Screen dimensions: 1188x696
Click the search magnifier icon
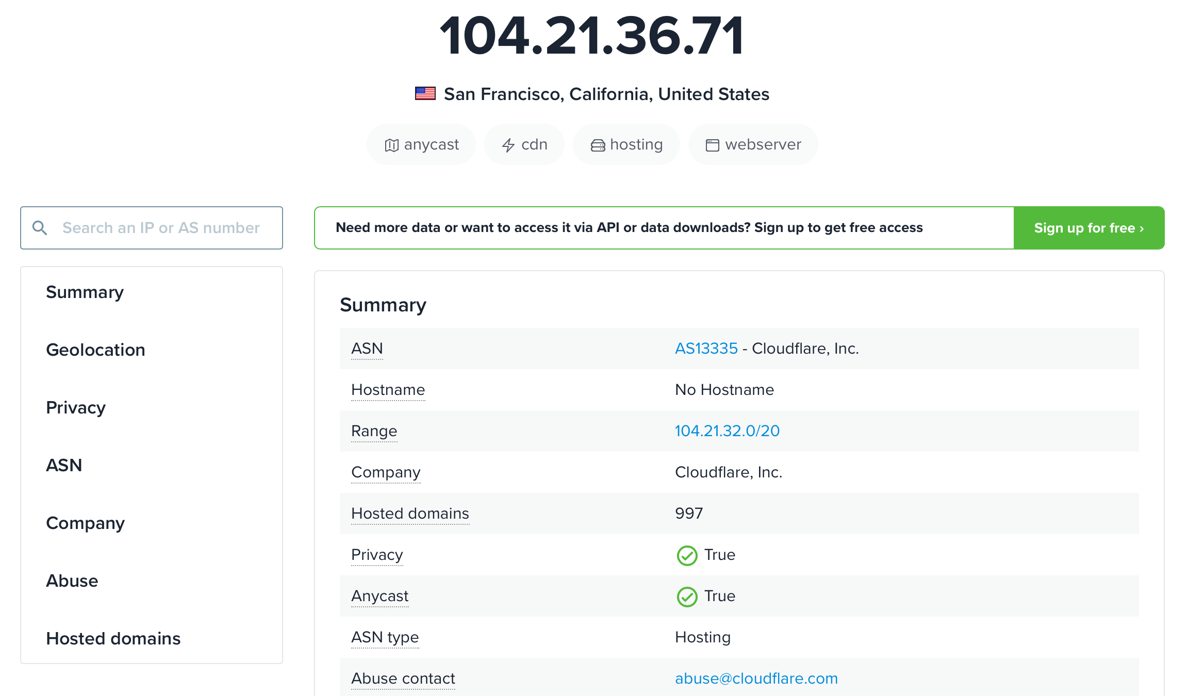coord(40,227)
